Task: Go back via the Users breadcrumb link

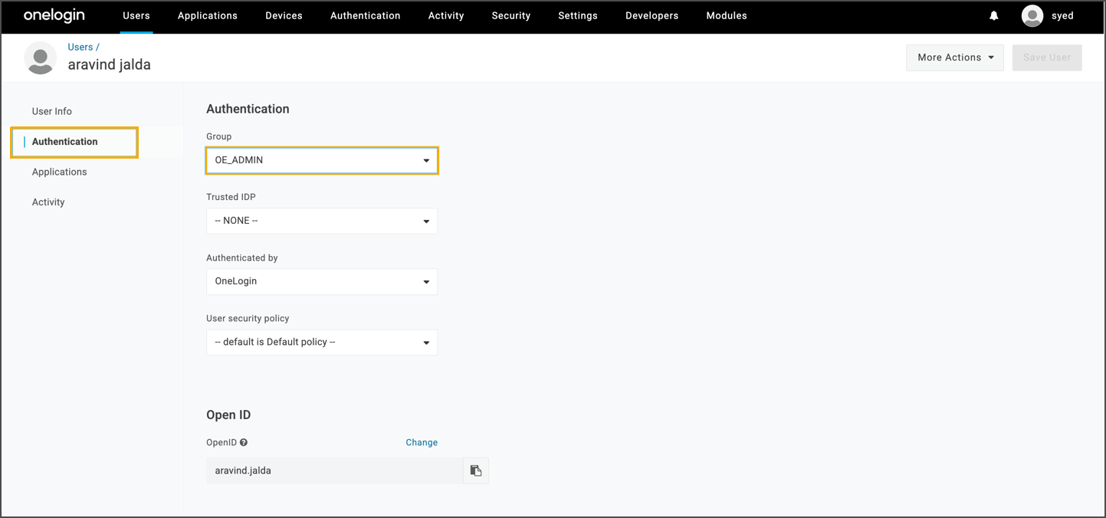Action: [80, 47]
